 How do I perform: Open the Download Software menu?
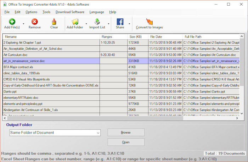point(70,12)
